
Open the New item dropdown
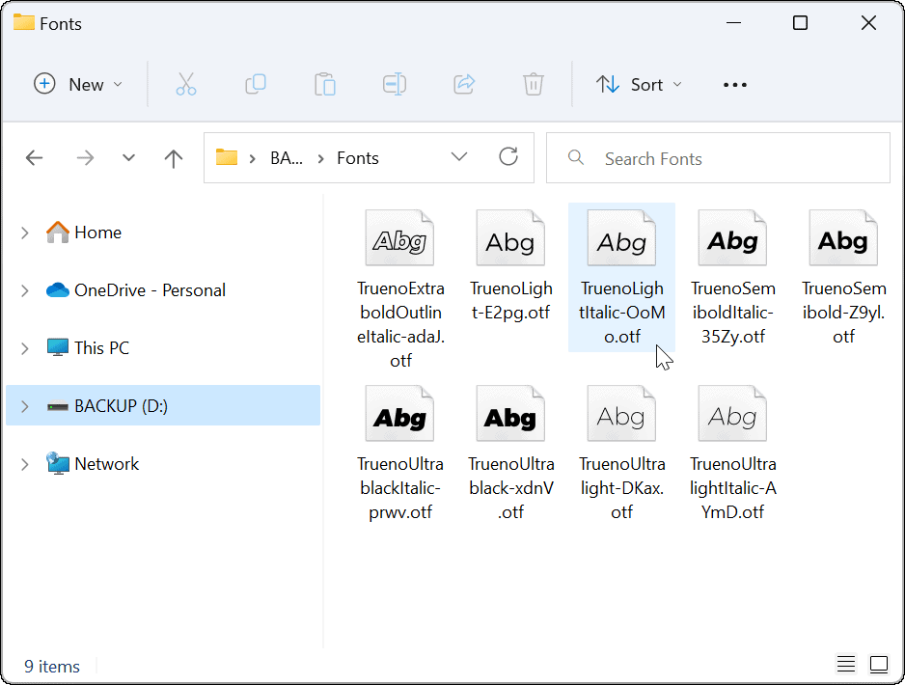(79, 84)
